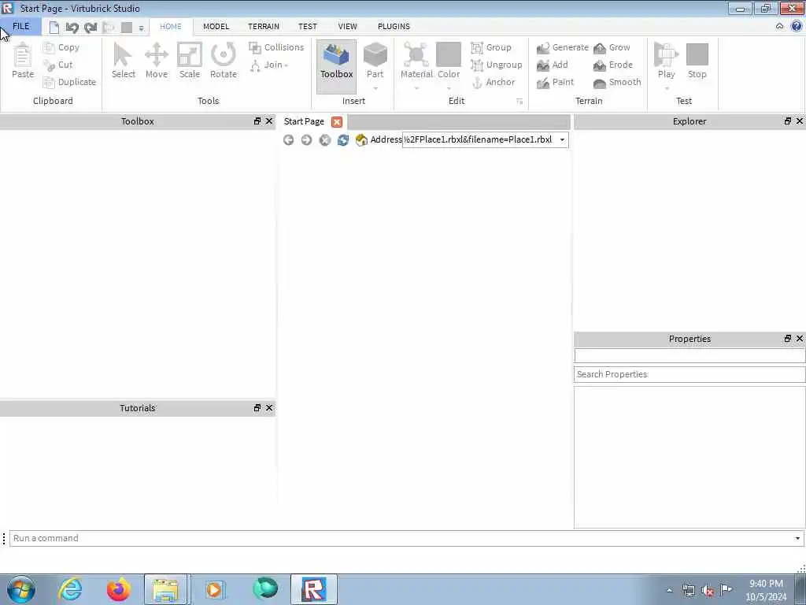Click the Group button

coord(491,47)
